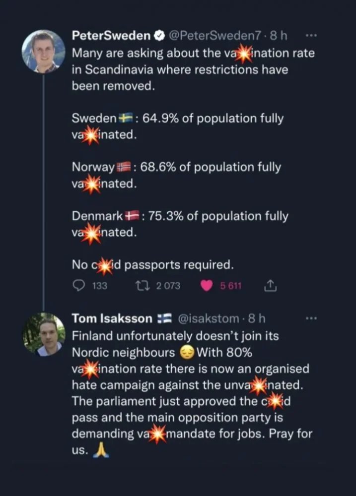Image resolution: width=356 pixels, height=496 pixels.
Task: Click the 8 h timestamp on Tom Isaksson's reply
Action: point(256,318)
